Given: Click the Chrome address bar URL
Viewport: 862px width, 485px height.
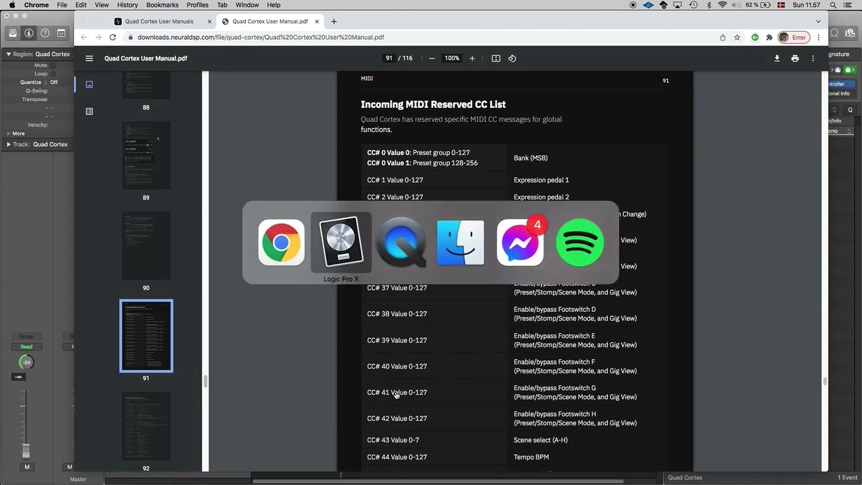Looking at the screenshot, I should pyautogui.click(x=261, y=38).
